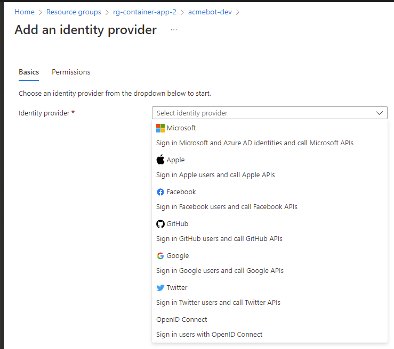
Task: Click 'Sign in Google users and call Google APIs'
Action: coord(220,270)
